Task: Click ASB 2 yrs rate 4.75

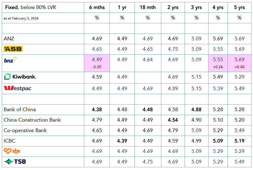Action: (173, 49)
